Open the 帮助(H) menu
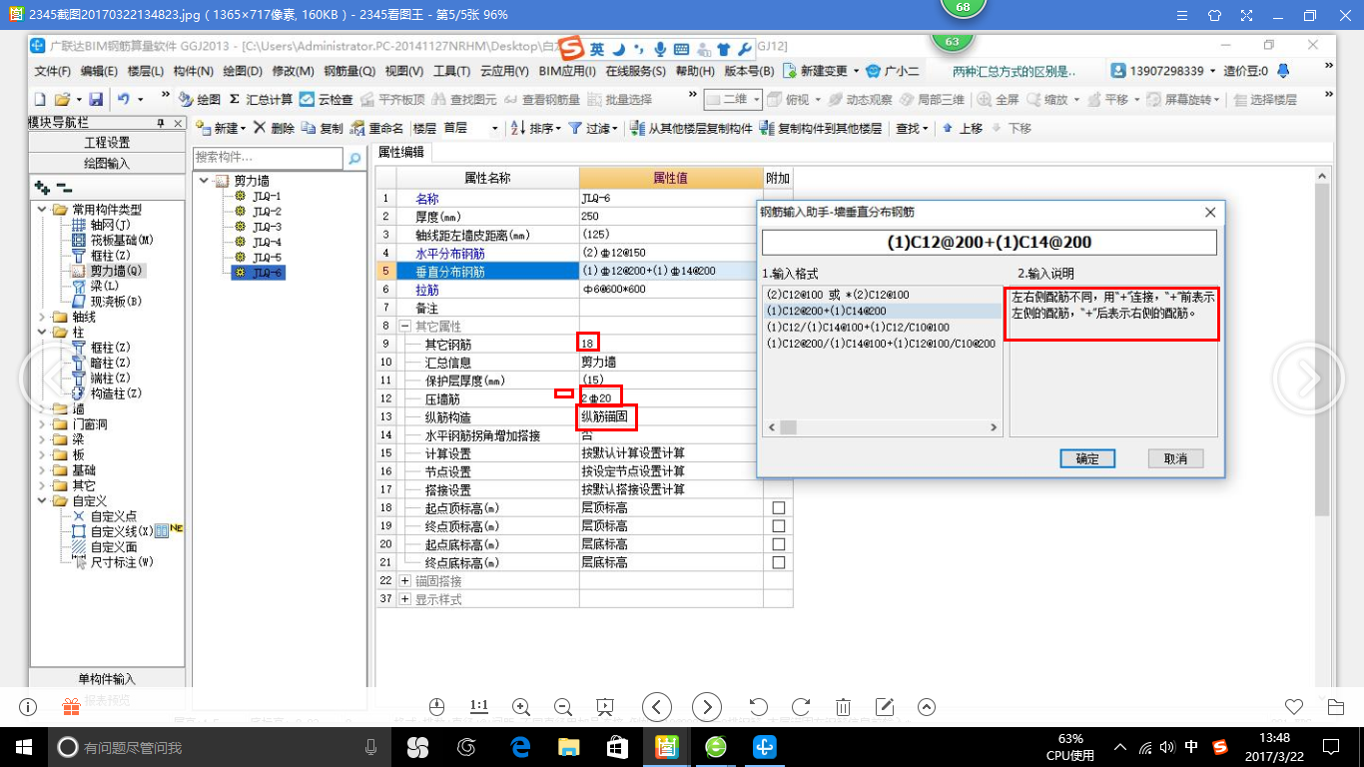This screenshot has height=767, width=1364. [695, 71]
